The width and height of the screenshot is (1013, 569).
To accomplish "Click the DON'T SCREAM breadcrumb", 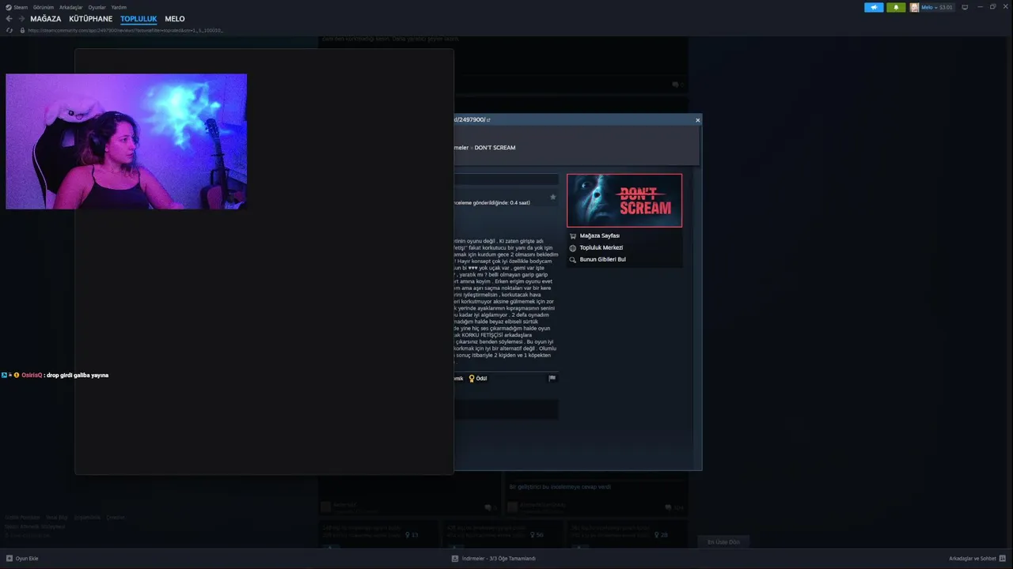I will [x=495, y=148].
